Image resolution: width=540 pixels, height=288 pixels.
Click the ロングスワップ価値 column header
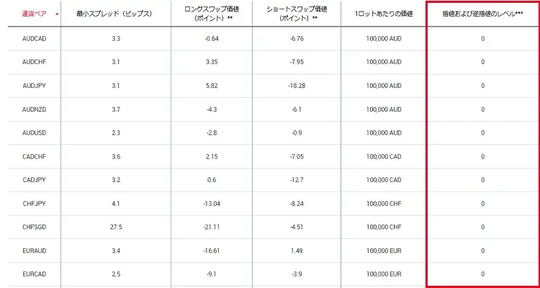pyautogui.click(x=212, y=14)
